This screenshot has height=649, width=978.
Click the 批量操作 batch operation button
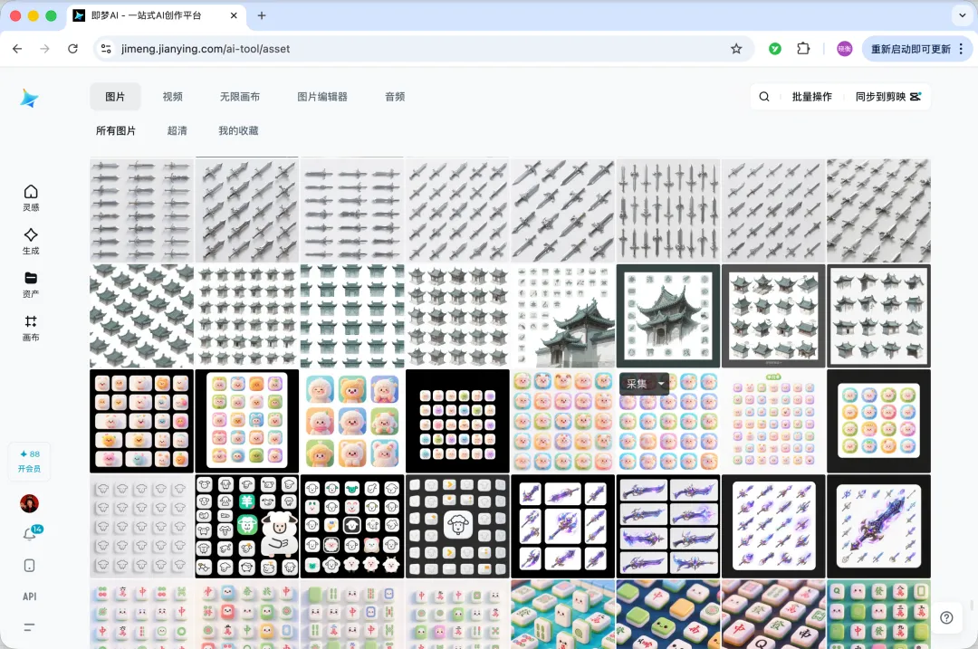click(x=812, y=97)
